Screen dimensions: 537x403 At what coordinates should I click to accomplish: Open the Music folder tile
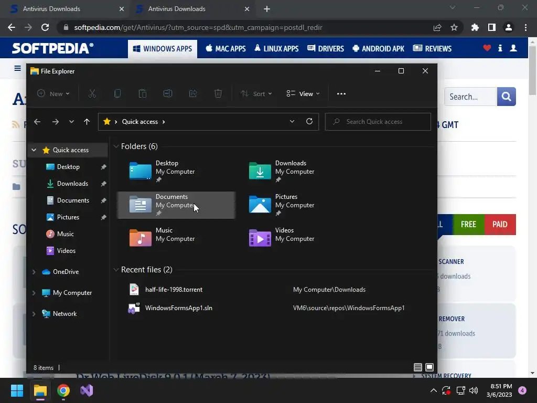coord(176,239)
